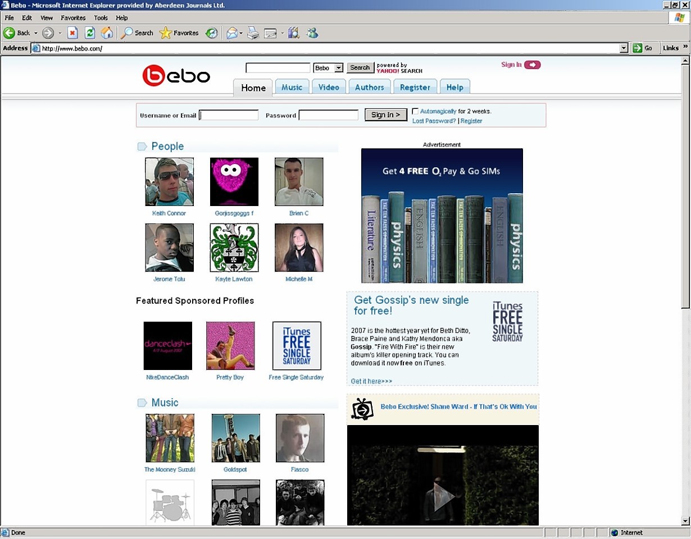691x539 pixels.
Task: Open the Favorites menu
Action: tap(73, 18)
